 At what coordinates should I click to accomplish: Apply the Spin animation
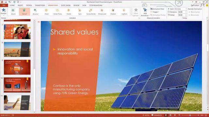(x=80, y=12)
